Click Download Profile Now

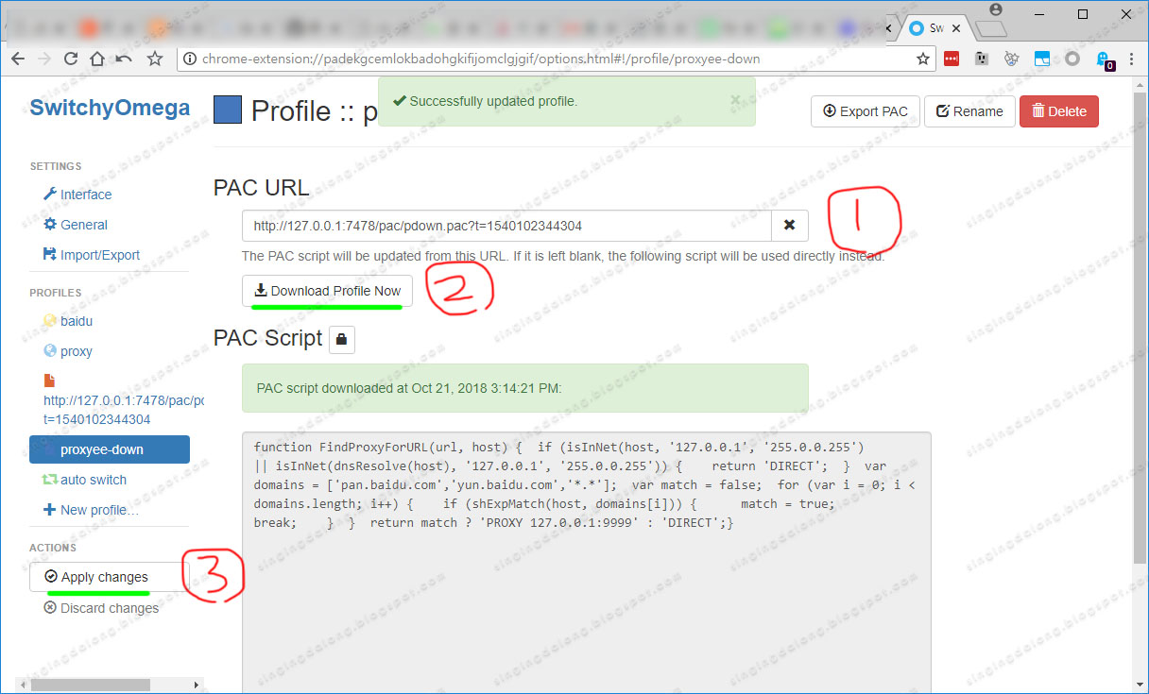point(327,291)
